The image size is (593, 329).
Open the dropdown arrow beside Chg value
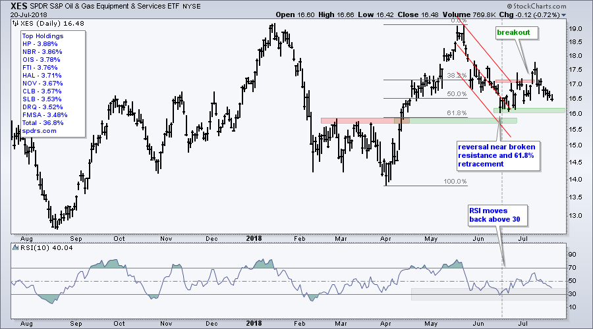pyautogui.click(x=564, y=15)
